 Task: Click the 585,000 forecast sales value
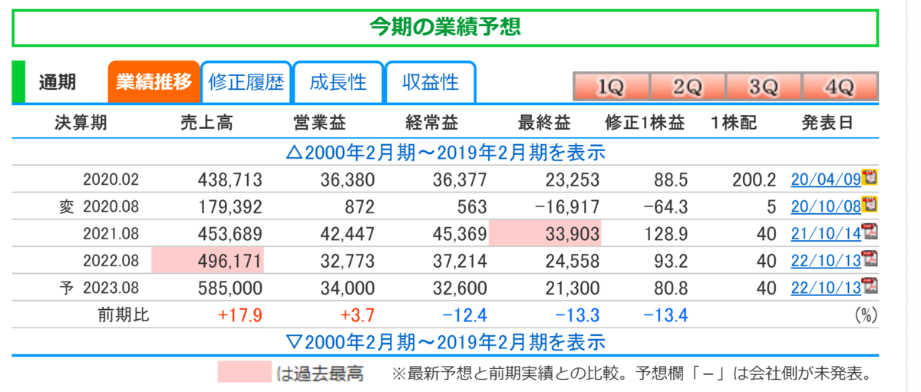(229, 288)
